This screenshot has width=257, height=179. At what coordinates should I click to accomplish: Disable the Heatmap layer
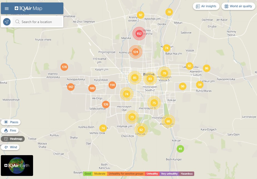13,139
